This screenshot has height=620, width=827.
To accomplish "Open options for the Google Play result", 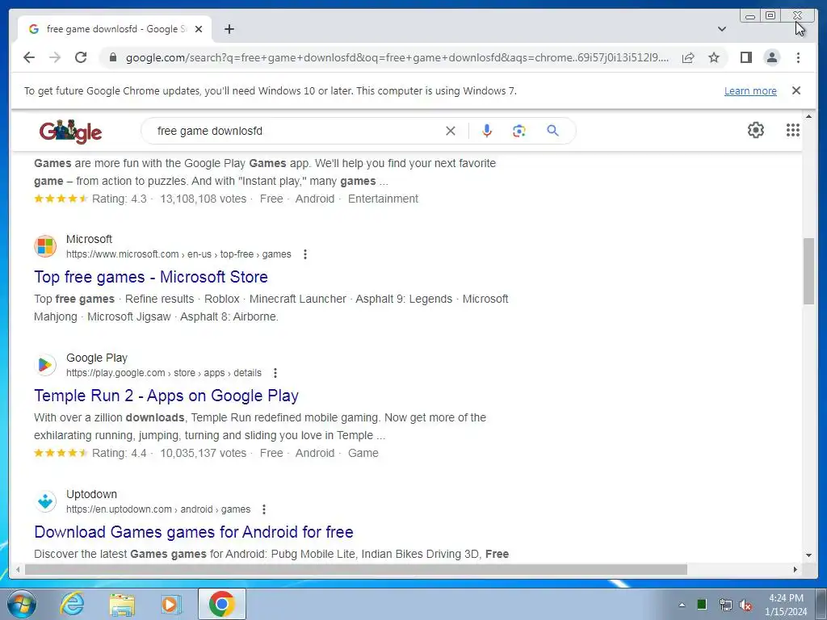I will pos(275,373).
